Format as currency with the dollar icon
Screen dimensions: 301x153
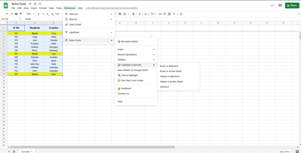39,14
